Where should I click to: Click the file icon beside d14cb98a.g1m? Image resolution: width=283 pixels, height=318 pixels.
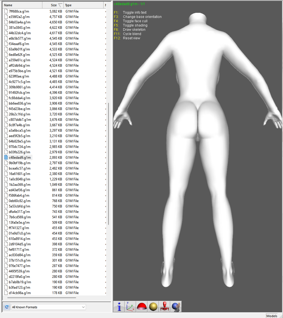6,293
